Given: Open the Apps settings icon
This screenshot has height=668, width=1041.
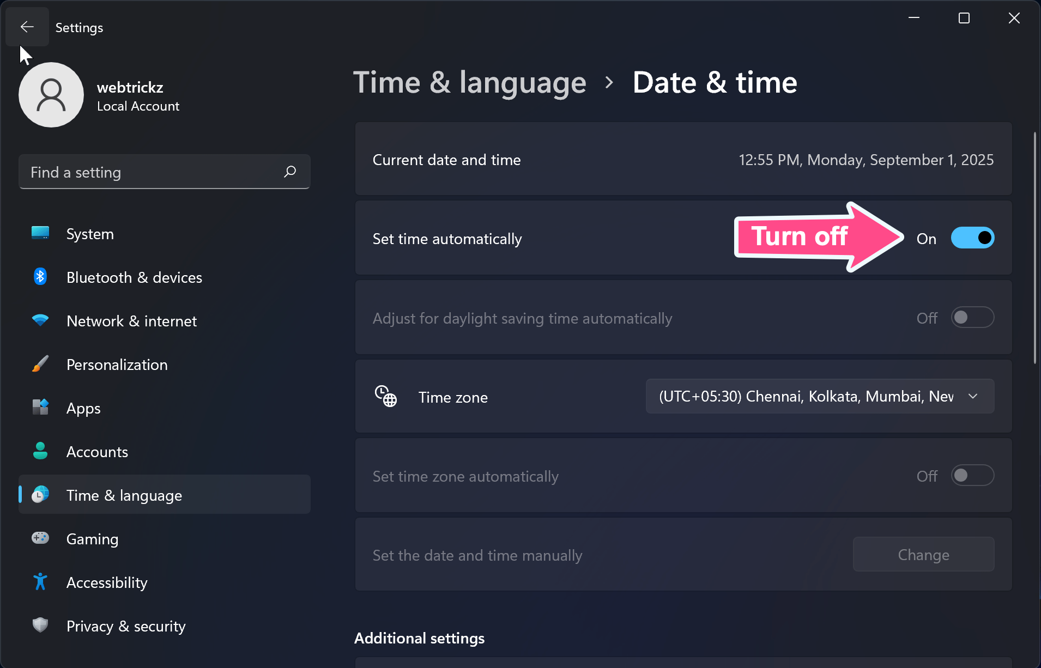Looking at the screenshot, I should [x=40, y=408].
